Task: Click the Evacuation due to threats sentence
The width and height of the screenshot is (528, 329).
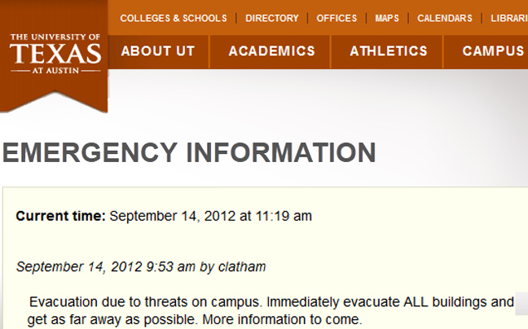Action: [145, 302]
